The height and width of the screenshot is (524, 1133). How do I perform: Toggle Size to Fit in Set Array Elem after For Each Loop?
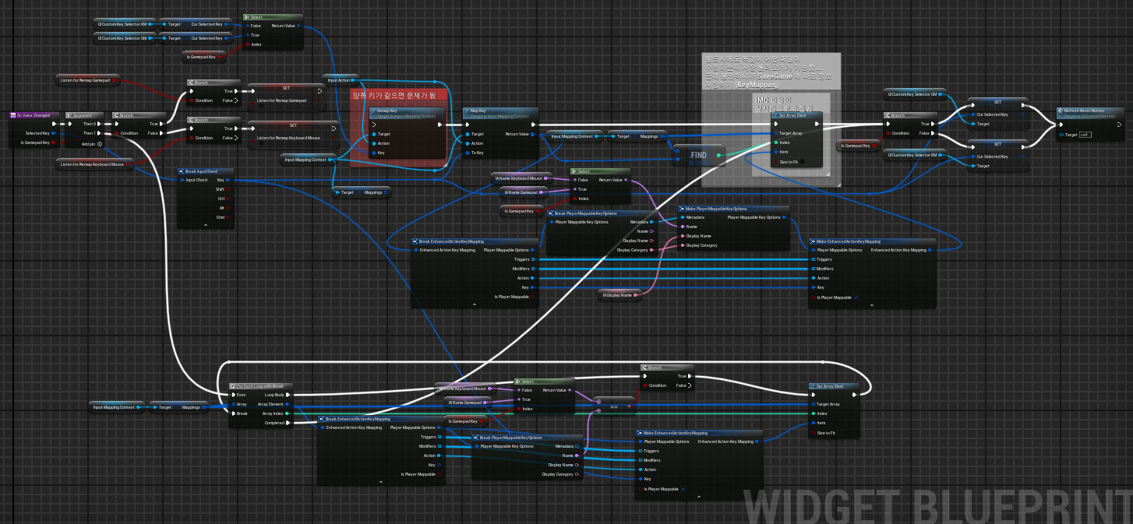coord(839,433)
